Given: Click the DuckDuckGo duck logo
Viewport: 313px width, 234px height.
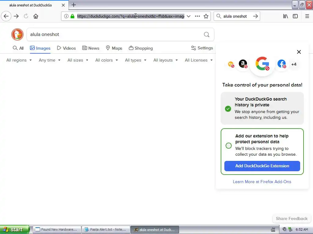Looking at the screenshot, I should 17,34.
